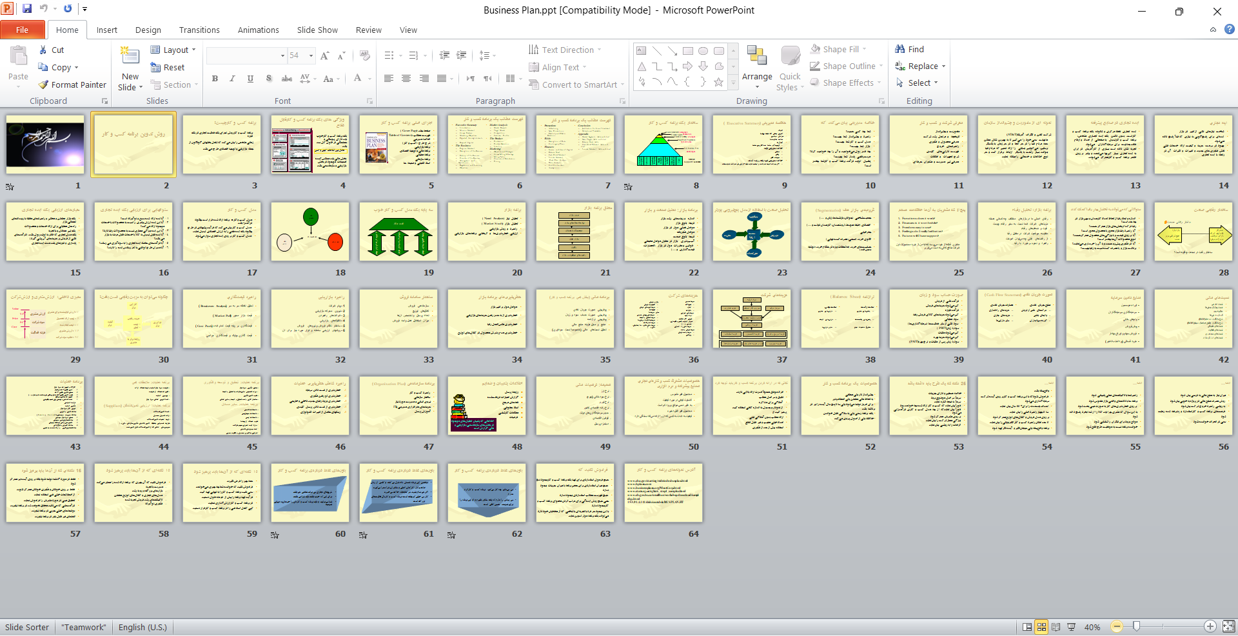Toggle Strikethrough formatting

pos(287,79)
